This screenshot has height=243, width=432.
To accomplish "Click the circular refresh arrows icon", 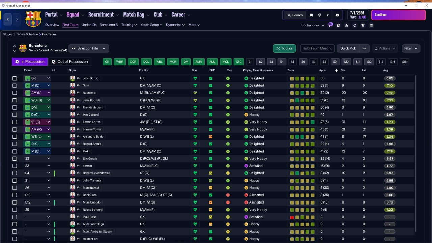I will (x=355, y=25).
